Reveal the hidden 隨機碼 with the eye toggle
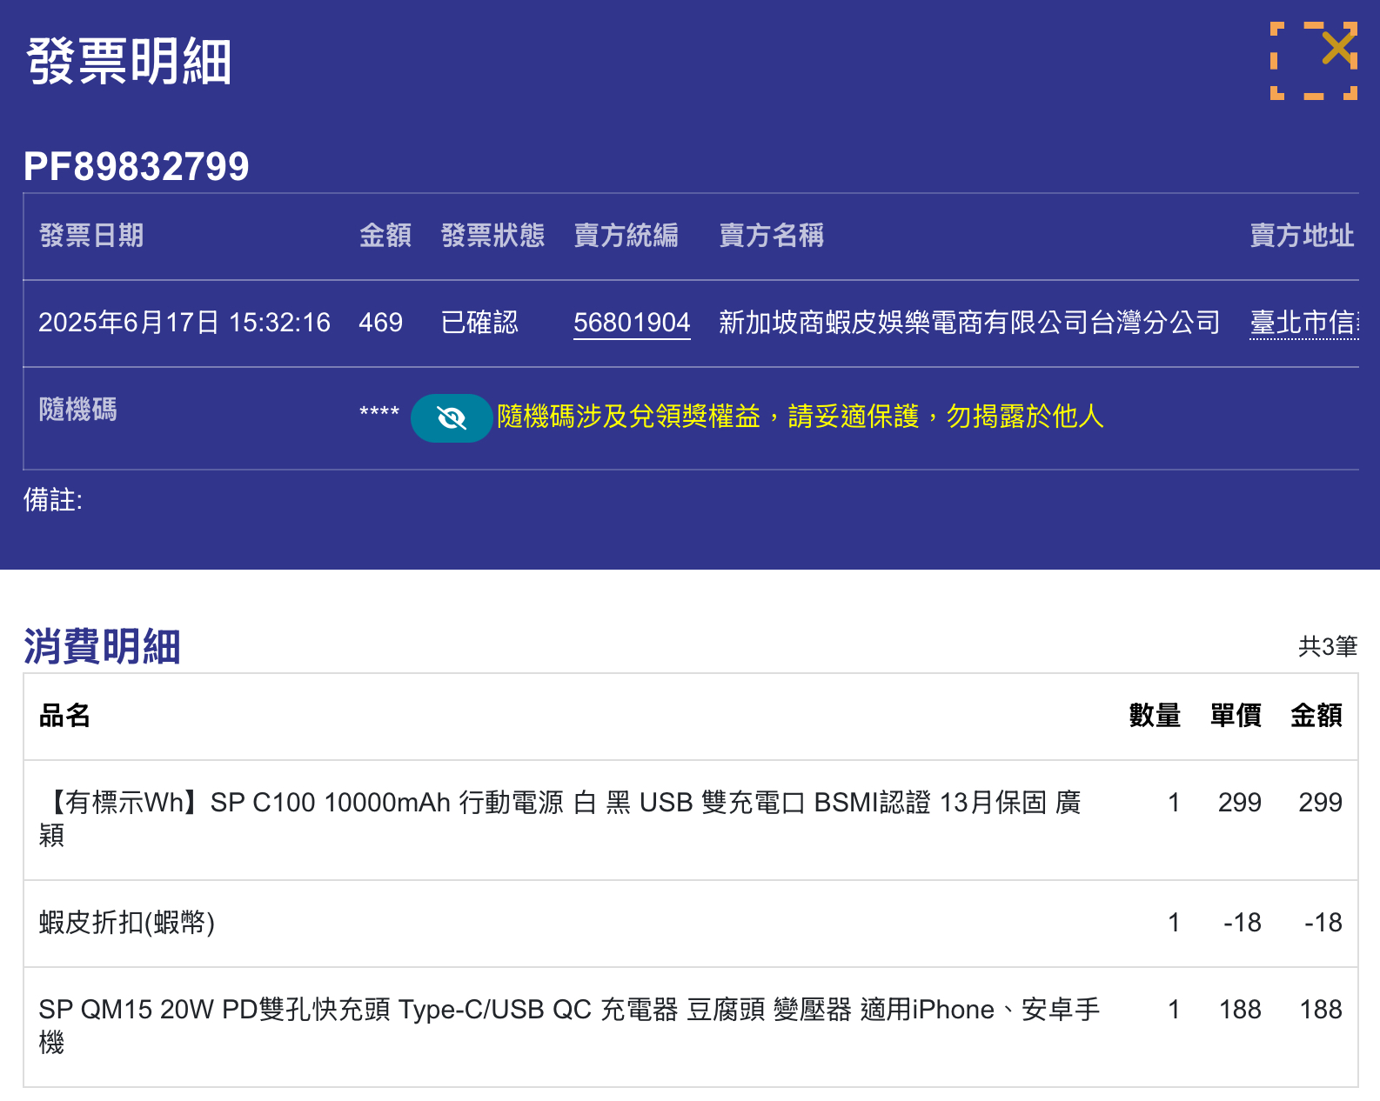 click(452, 418)
